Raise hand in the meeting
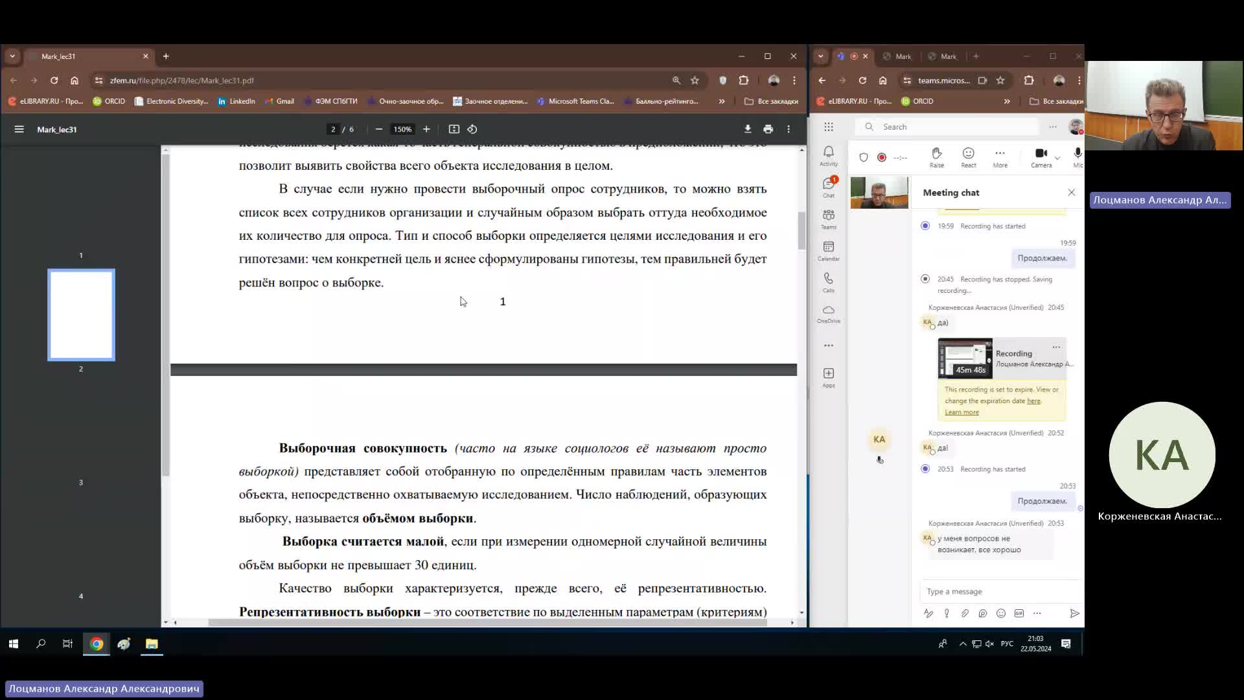The width and height of the screenshot is (1244, 700). [x=937, y=157]
